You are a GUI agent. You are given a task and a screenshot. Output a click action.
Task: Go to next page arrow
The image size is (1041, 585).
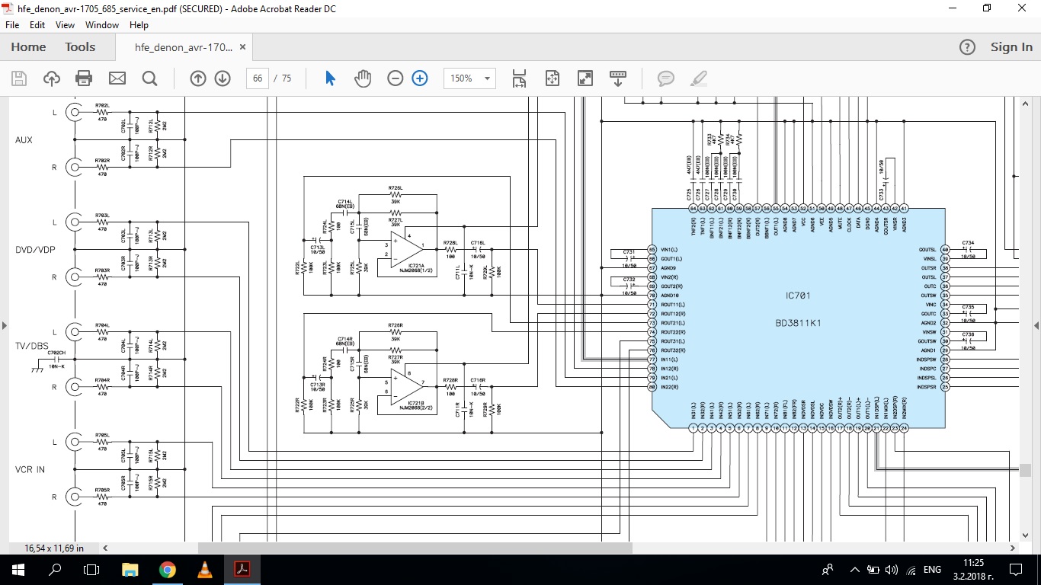223,78
